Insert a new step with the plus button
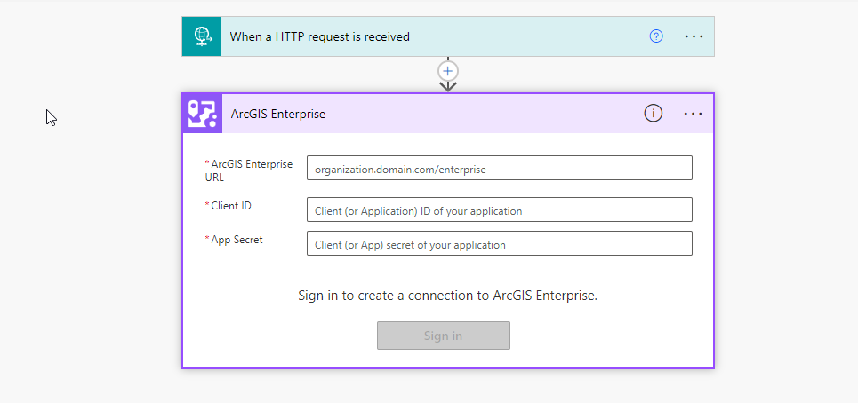This screenshot has height=403, width=858. tap(448, 70)
